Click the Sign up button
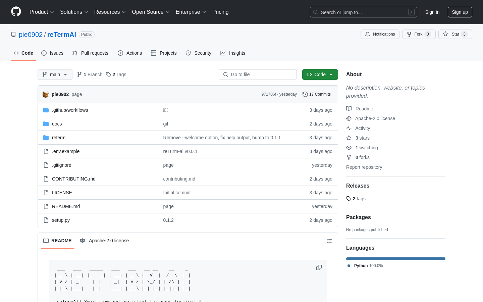This screenshot has height=302, width=483. click(x=460, y=12)
